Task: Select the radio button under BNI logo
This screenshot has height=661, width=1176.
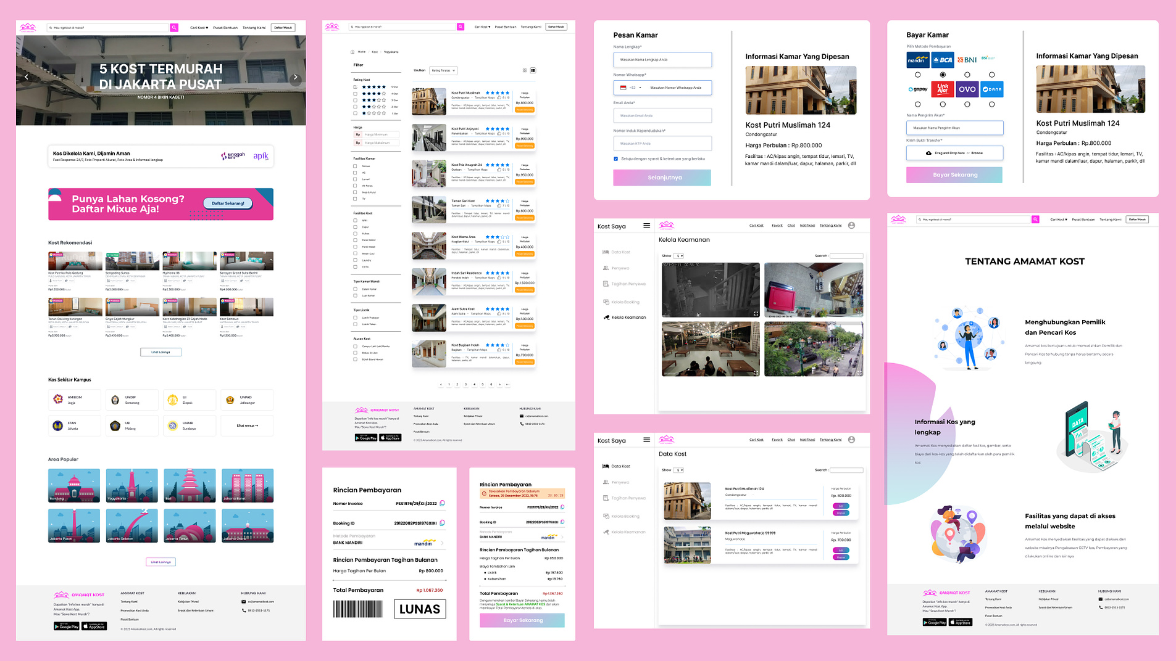Action: (x=967, y=75)
